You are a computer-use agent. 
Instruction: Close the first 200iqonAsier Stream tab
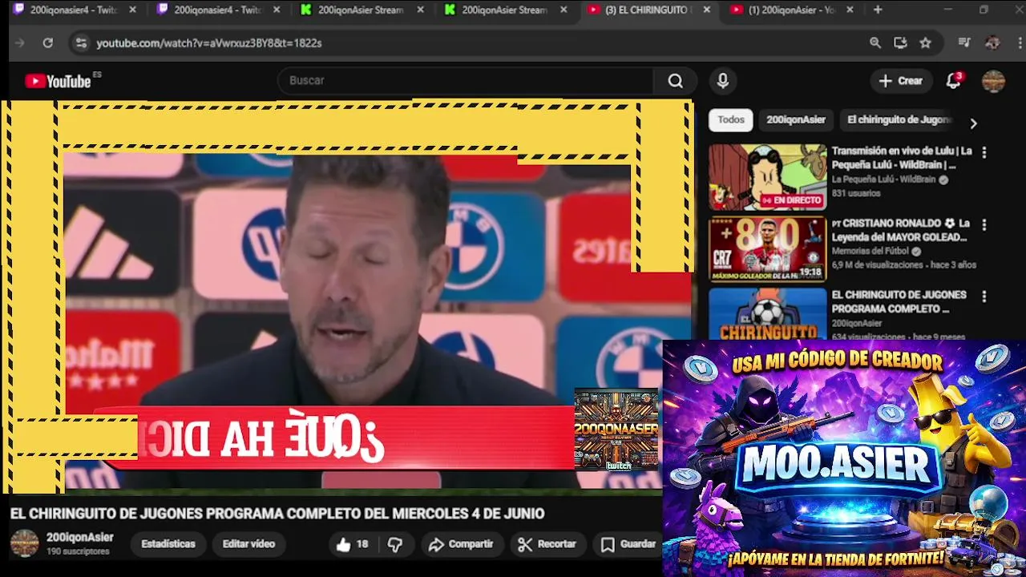coord(420,10)
